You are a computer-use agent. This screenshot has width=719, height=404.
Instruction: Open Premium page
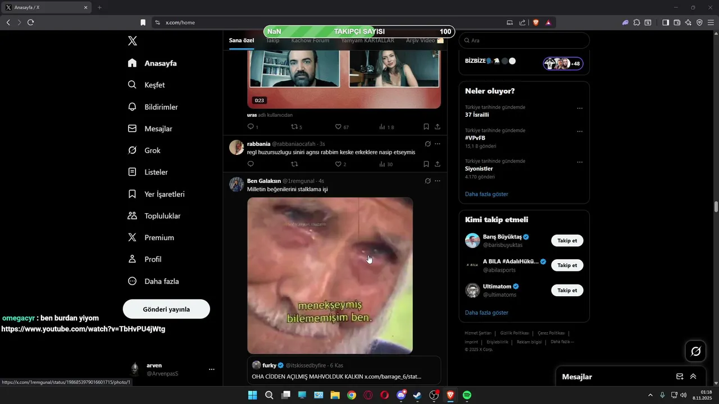pos(151,238)
